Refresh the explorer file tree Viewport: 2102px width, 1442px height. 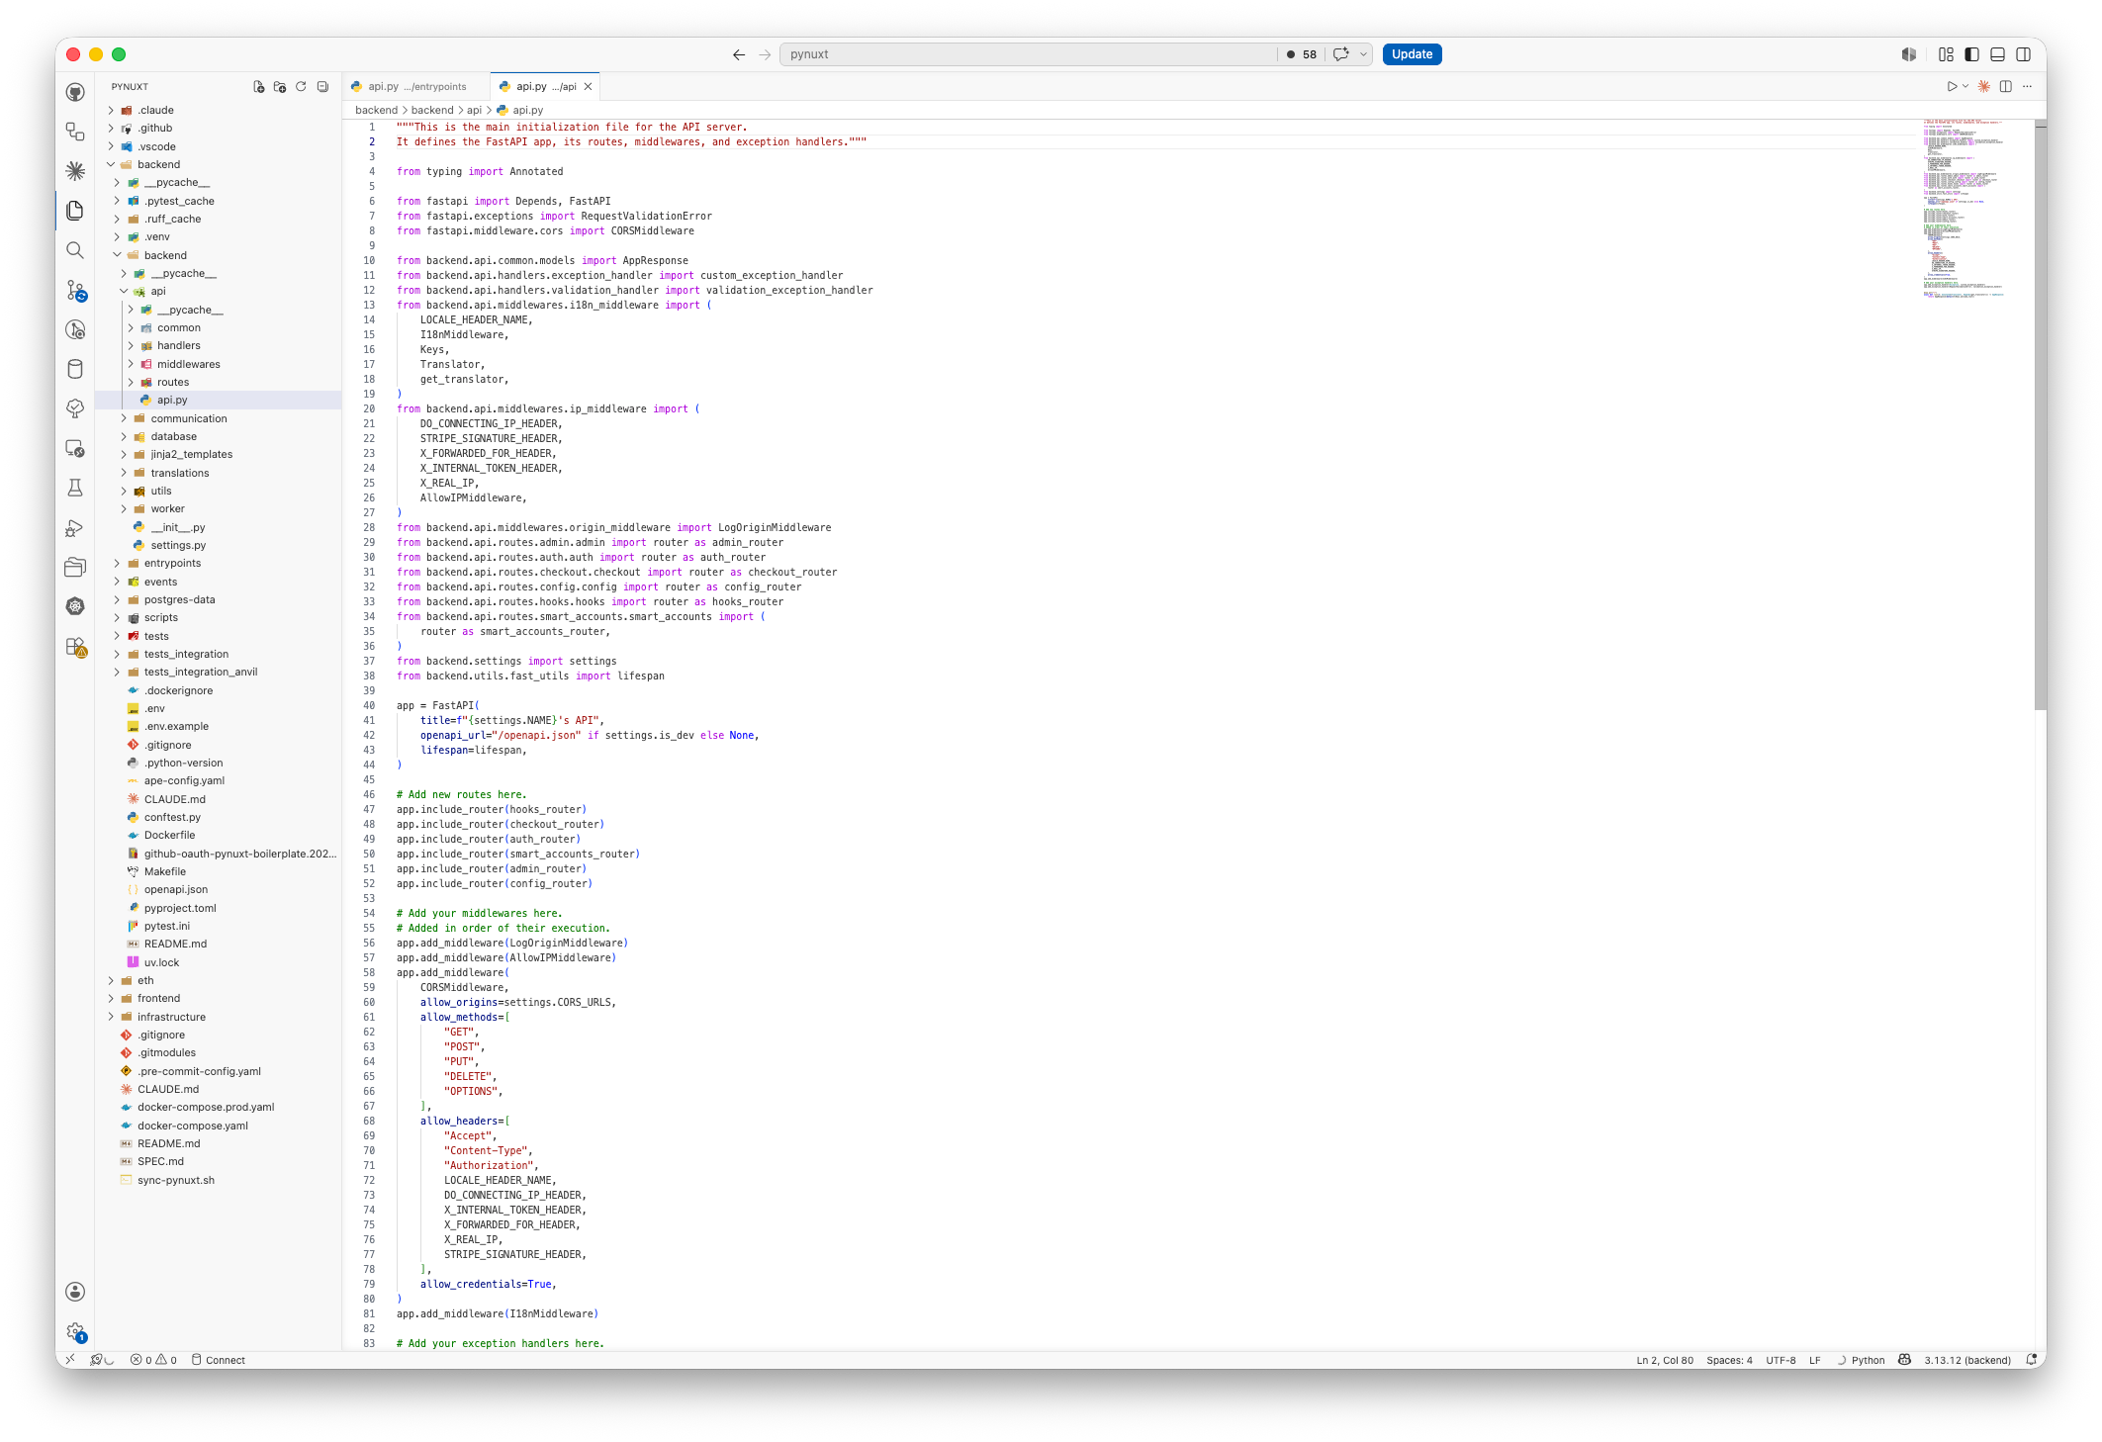301,87
